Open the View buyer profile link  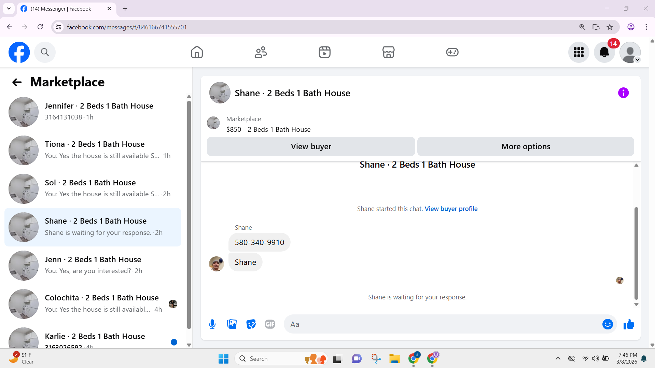point(451,209)
